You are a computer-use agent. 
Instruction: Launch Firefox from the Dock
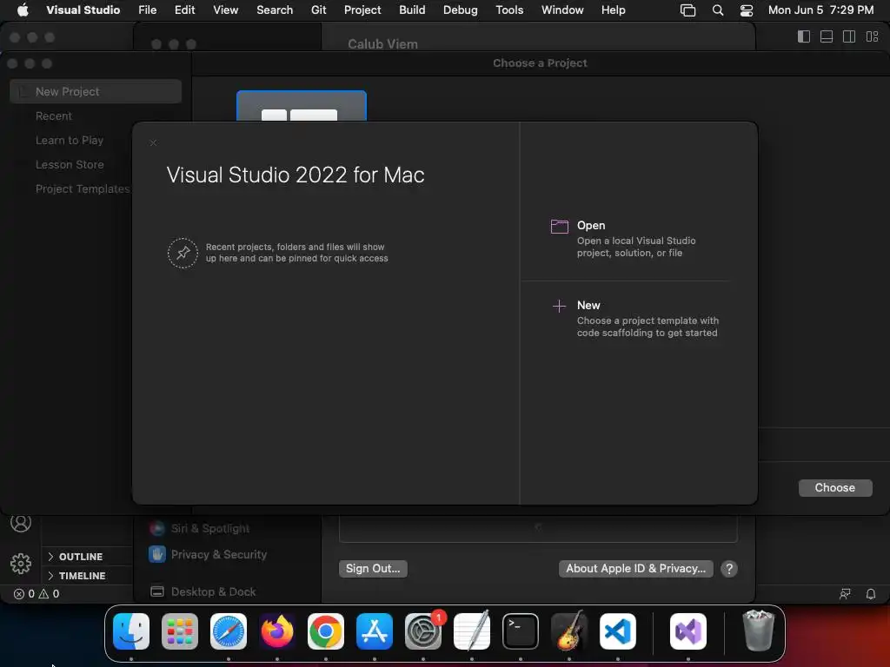tap(277, 631)
